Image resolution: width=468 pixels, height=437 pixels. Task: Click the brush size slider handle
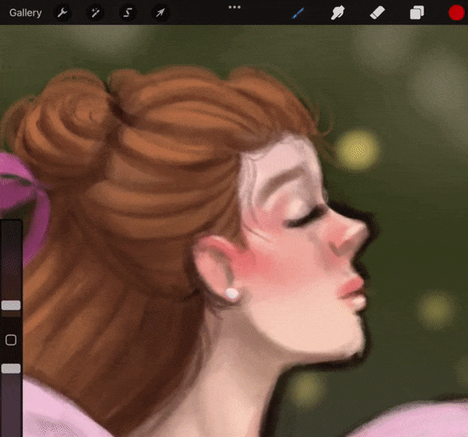pos(11,305)
